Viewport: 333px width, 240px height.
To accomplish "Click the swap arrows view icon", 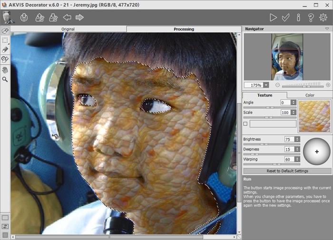I will coord(5,226).
